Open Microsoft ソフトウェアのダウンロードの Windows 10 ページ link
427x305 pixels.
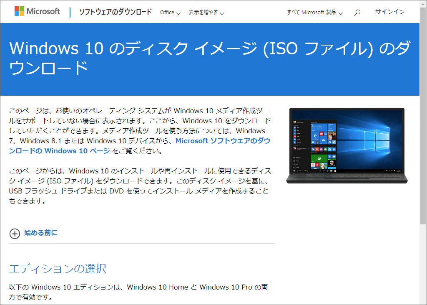coord(140,146)
